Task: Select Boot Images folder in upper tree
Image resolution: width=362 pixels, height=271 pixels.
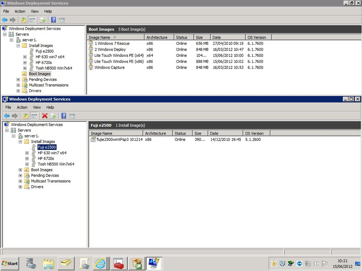Action: coord(39,74)
